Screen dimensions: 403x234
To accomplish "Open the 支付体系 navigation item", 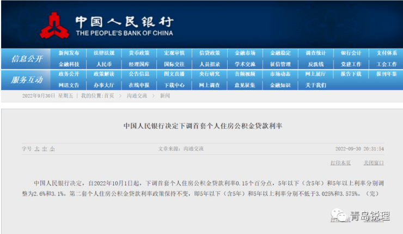I will (x=386, y=53).
